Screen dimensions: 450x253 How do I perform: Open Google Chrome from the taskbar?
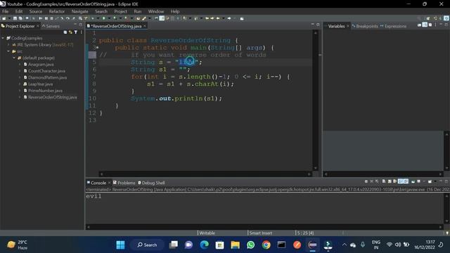(266, 245)
